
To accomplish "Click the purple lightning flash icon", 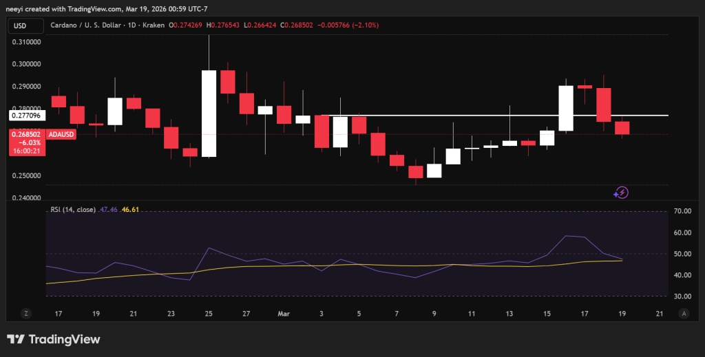I will pyautogui.click(x=620, y=193).
